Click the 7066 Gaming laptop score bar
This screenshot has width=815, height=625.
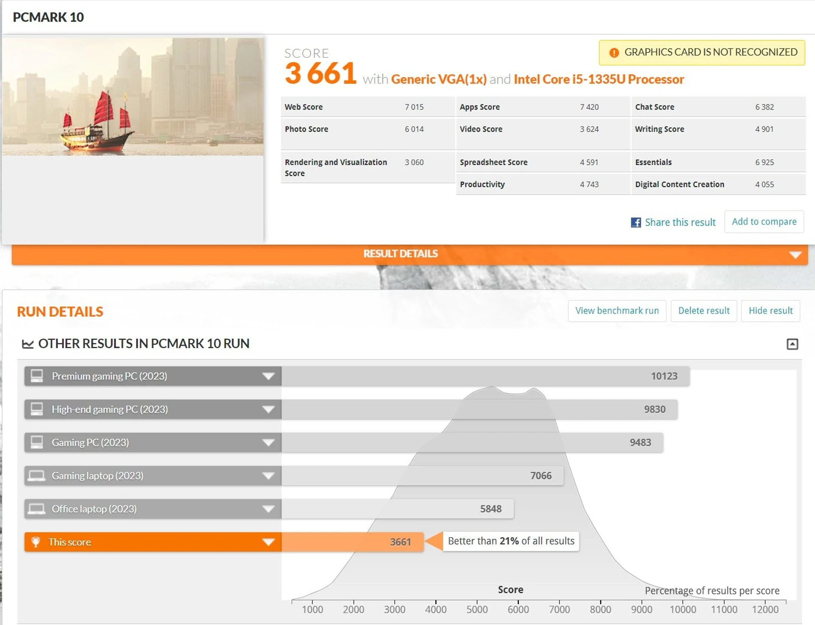point(423,476)
